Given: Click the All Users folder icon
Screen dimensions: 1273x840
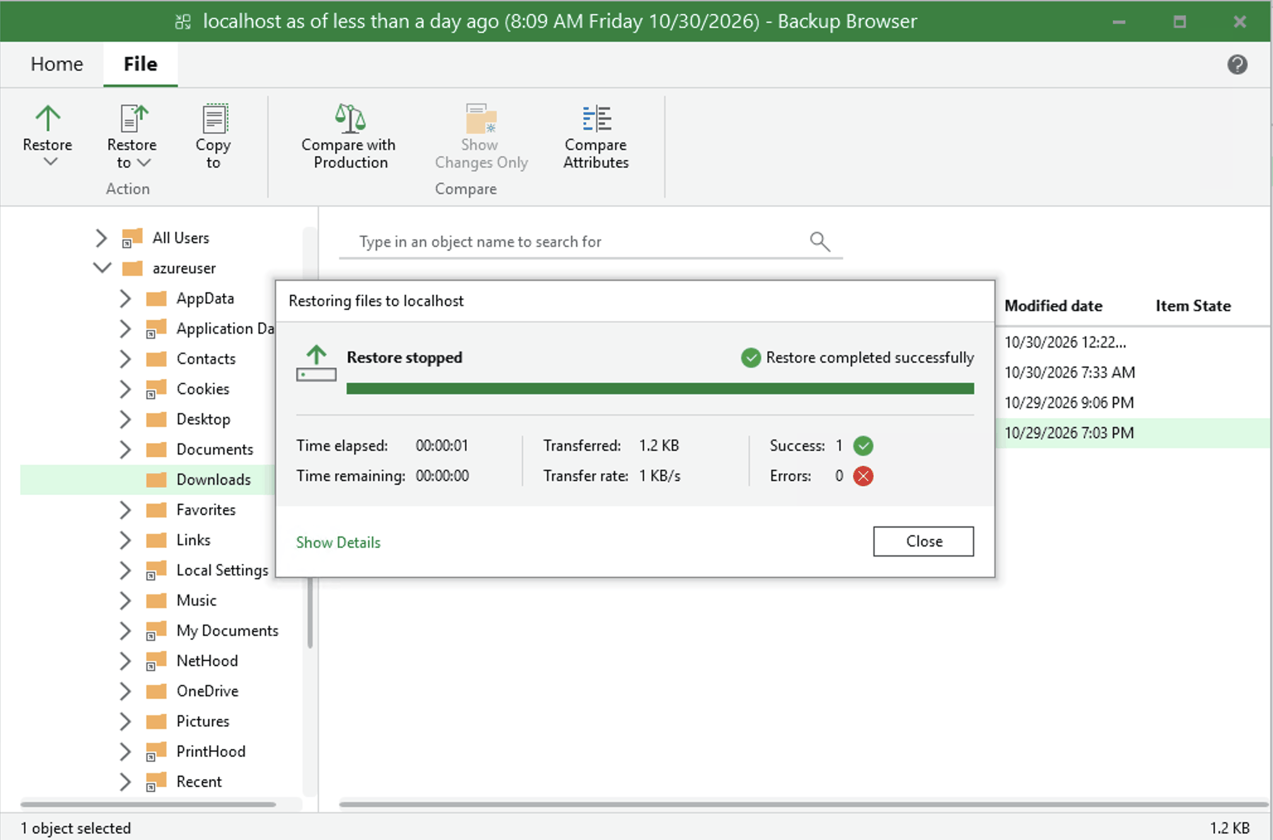Looking at the screenshot, I should click(132, 238).
